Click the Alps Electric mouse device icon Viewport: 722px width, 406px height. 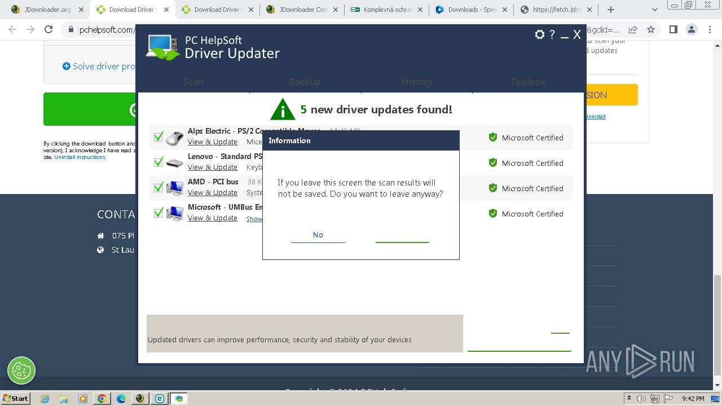(175, 137)
